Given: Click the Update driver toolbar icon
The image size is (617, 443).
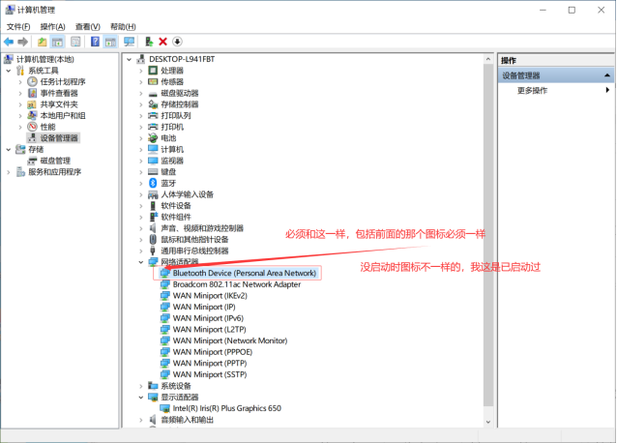Looking at the screenshot, I should coord(149,42).
